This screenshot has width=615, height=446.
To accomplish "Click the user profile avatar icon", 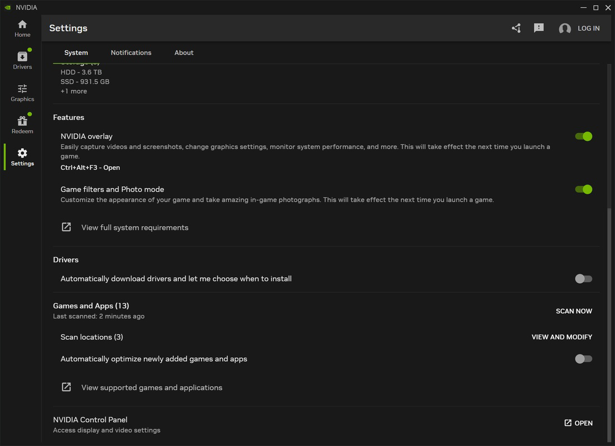I will [564, 28].
